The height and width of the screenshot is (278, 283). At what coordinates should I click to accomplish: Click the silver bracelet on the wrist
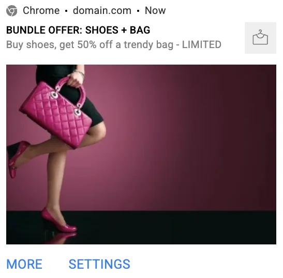tap(79, 73)
